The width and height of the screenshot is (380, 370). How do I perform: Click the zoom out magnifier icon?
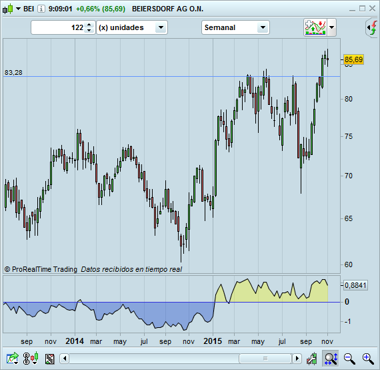pyautogui.click(x=349, y=359)
